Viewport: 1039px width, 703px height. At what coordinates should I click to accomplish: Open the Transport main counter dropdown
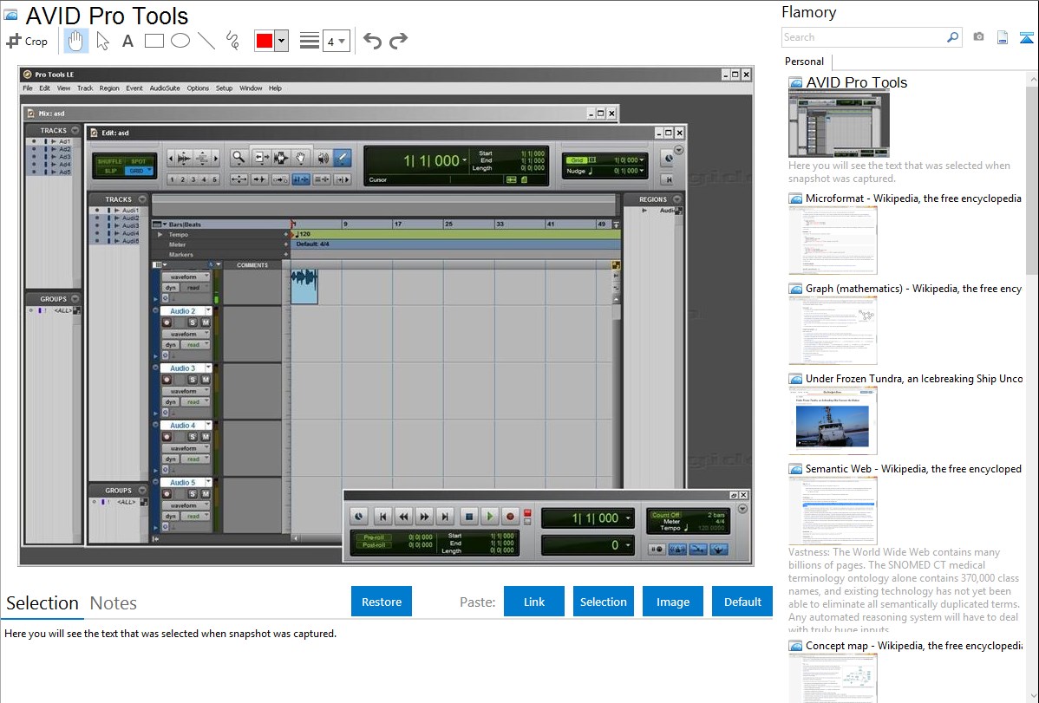pyautogui.click(x=628, y=518)
